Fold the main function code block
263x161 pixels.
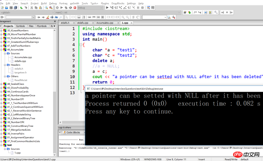(81, 45)
